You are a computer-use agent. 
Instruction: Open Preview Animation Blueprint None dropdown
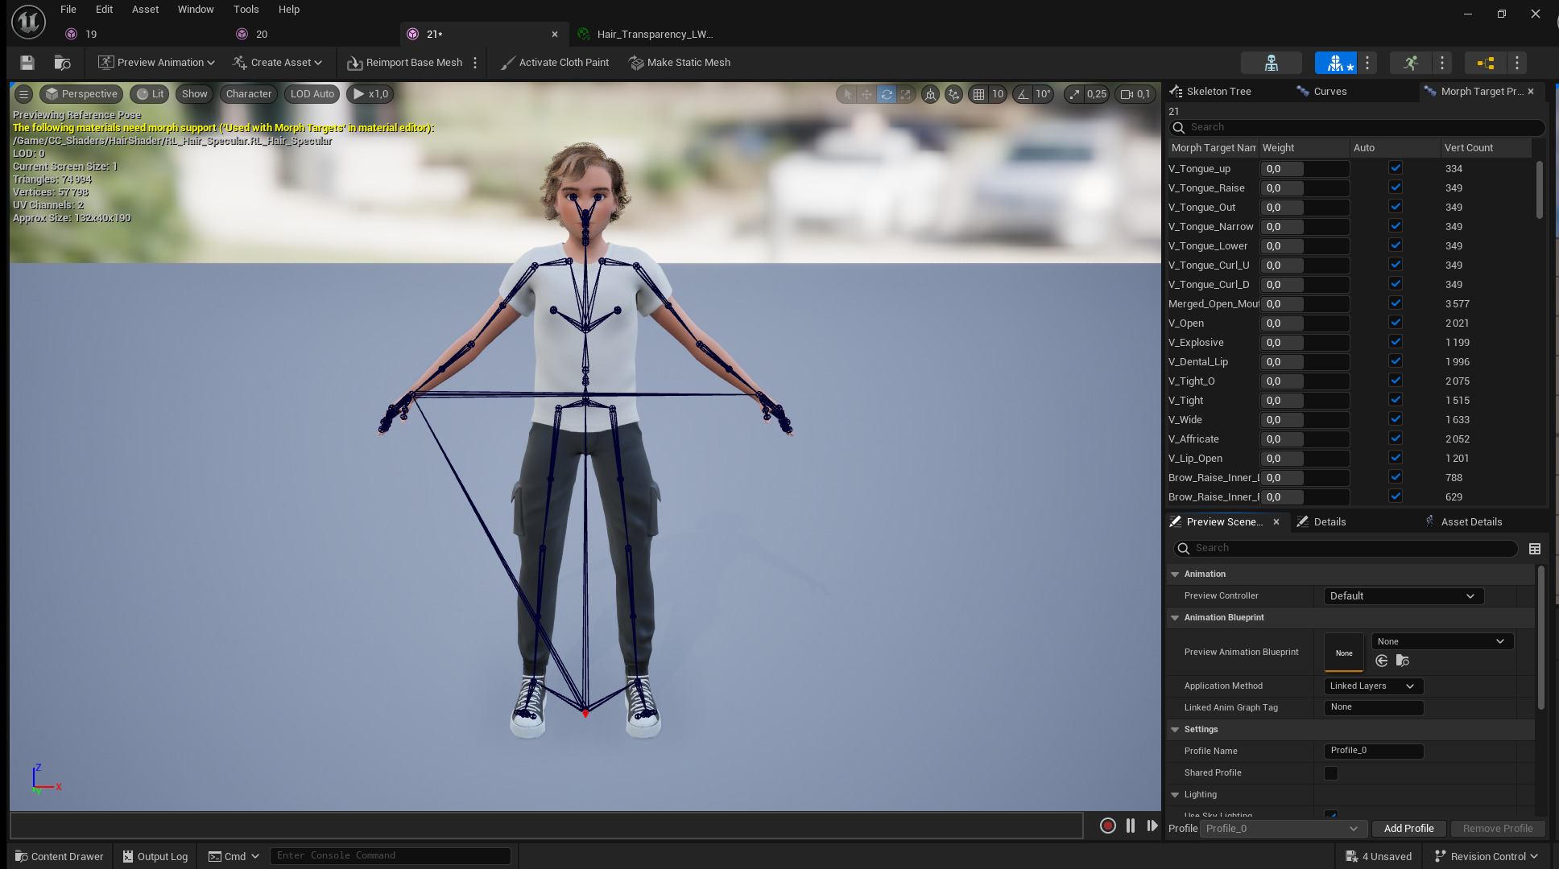1442,641
